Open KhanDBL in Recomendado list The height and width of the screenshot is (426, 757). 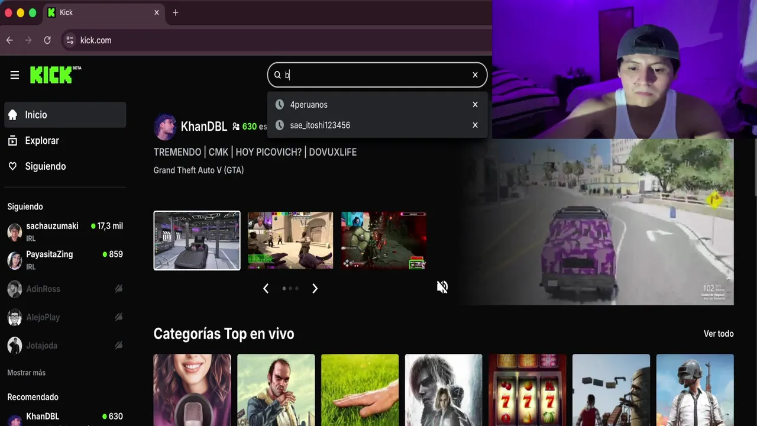(x=65, y=418)
